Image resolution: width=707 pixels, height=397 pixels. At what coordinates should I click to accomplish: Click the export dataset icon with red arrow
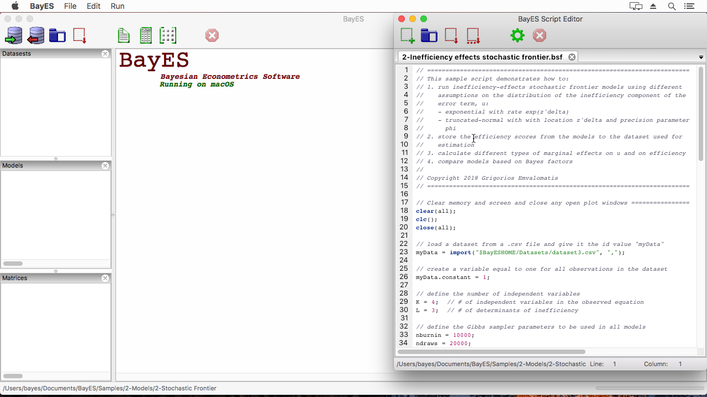pos(36,35)
